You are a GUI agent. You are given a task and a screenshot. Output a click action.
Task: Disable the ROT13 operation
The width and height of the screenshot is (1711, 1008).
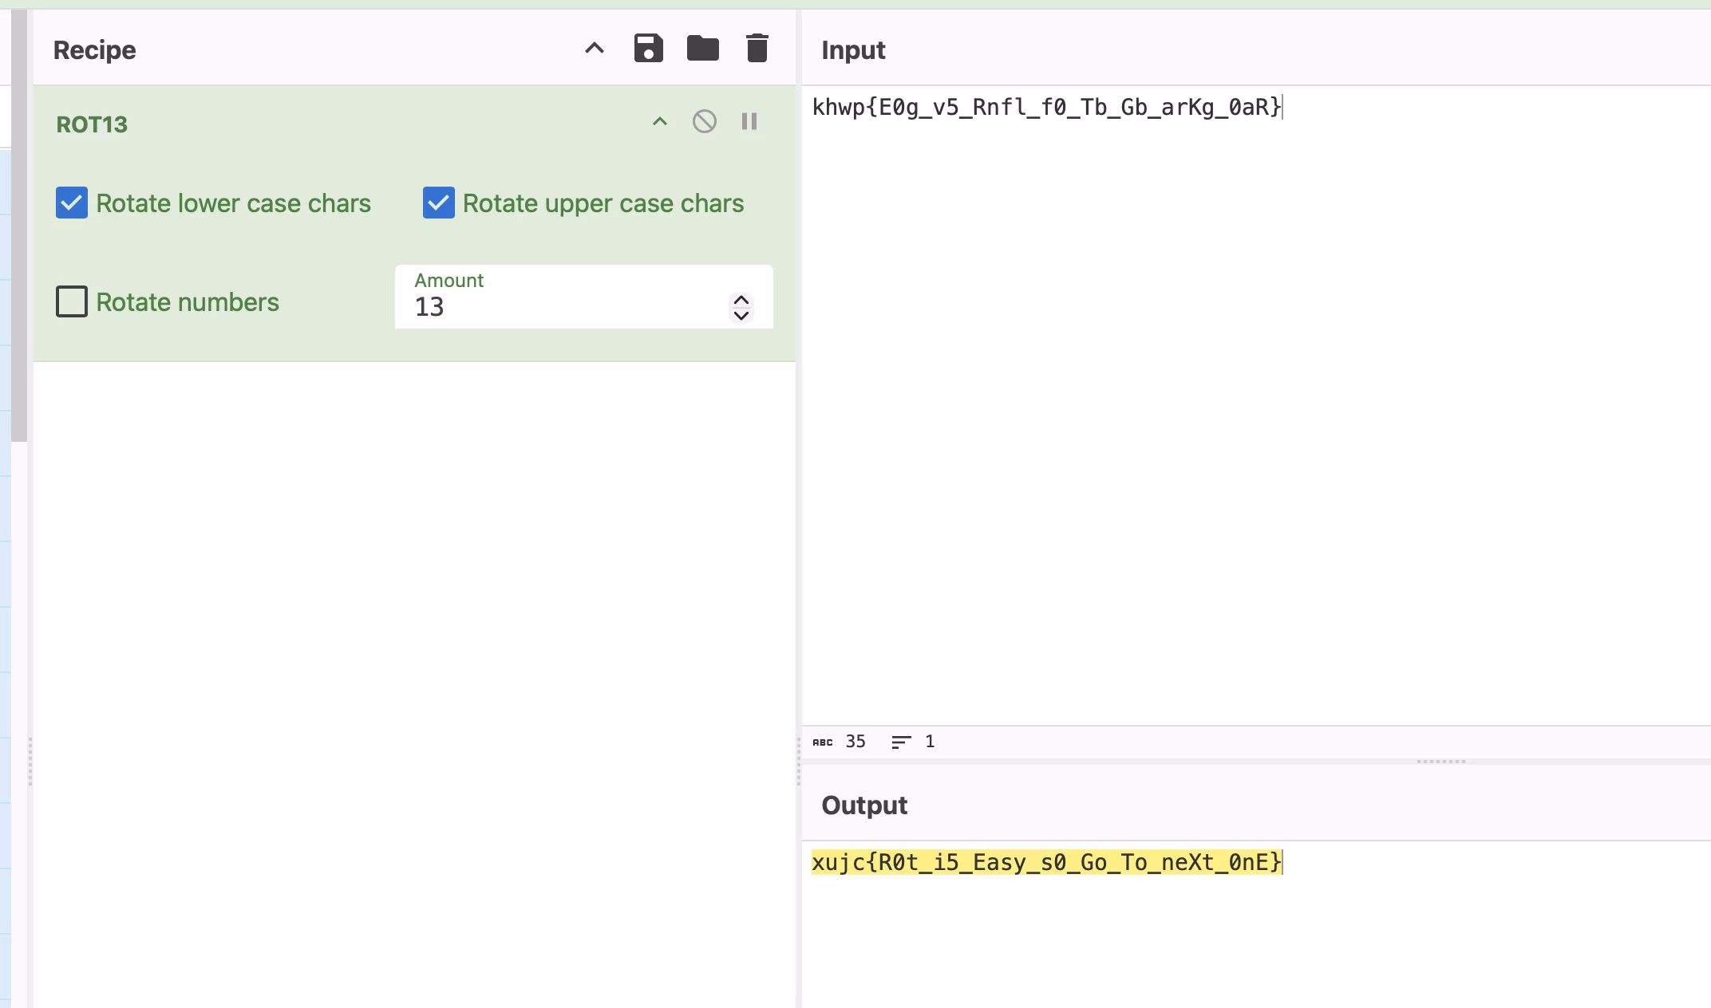click(x=704, y=122)
